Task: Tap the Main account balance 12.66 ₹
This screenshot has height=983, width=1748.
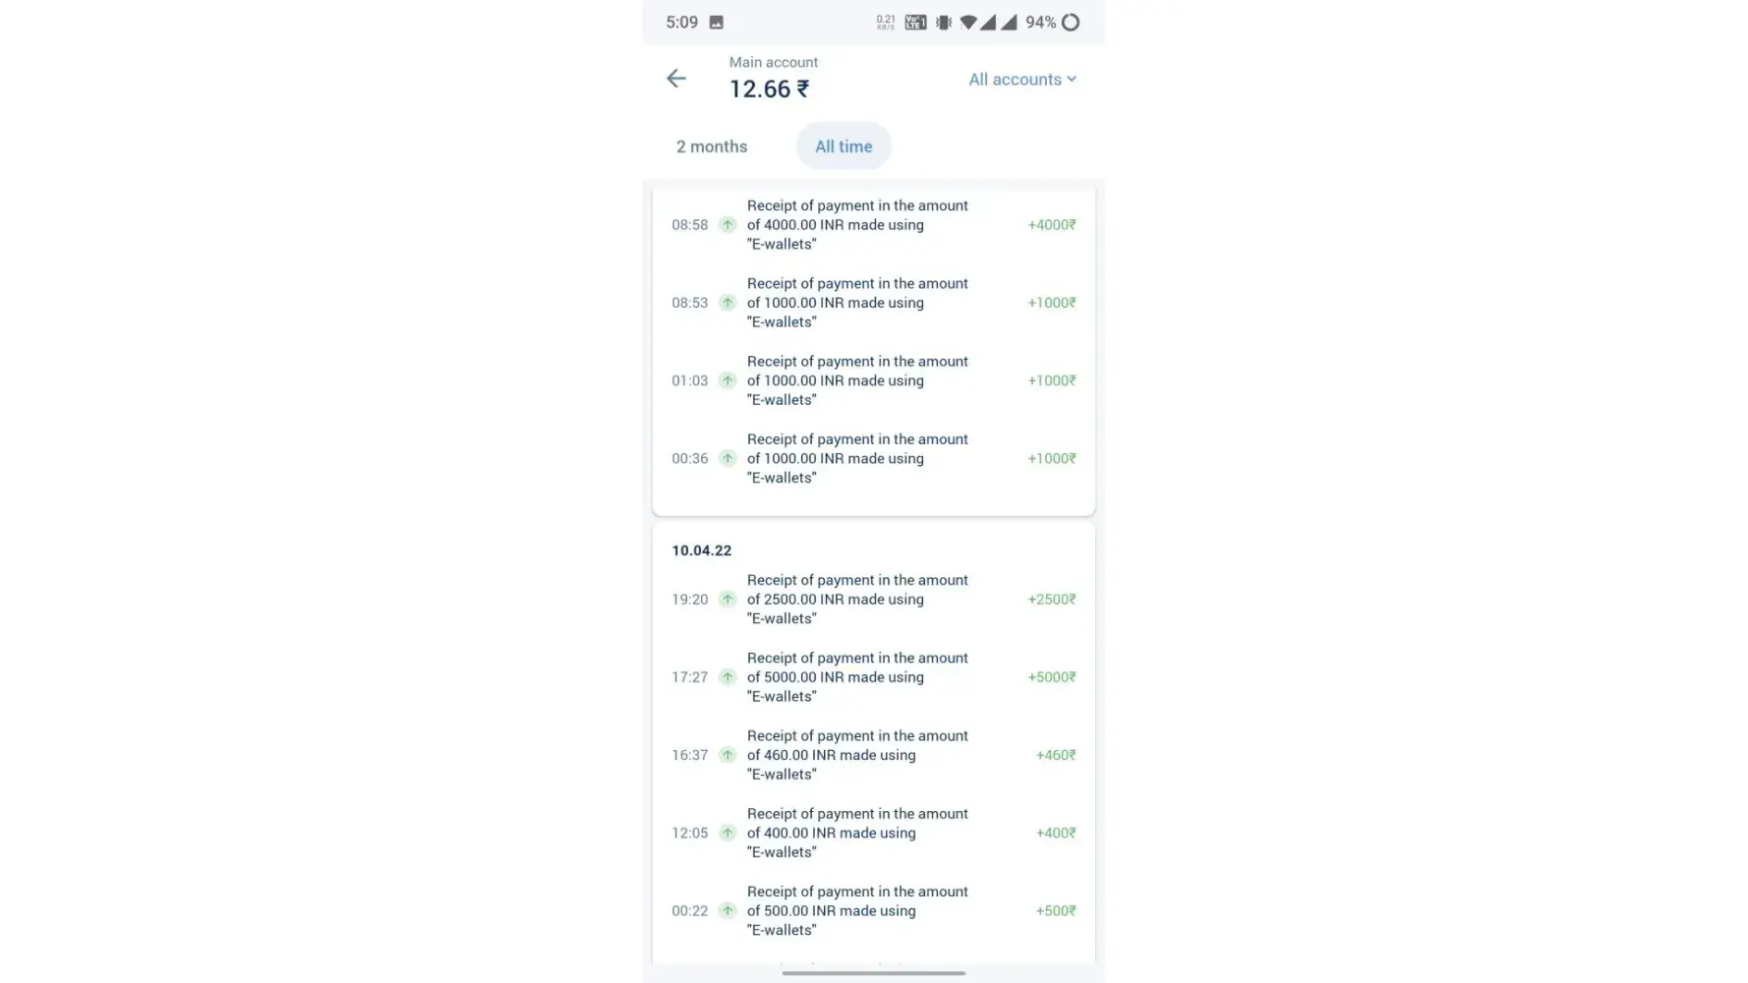Action: (769, 89)
